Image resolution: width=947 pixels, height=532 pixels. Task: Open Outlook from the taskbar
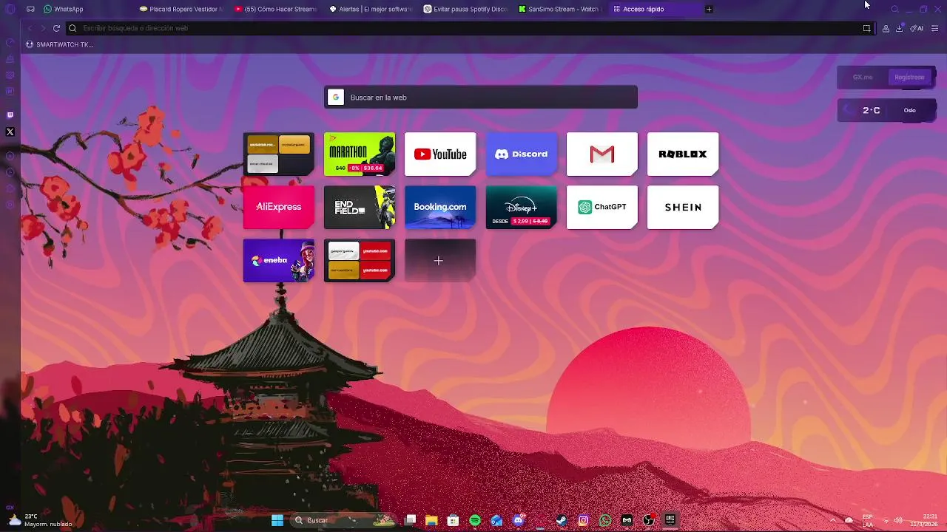point(496,520)
